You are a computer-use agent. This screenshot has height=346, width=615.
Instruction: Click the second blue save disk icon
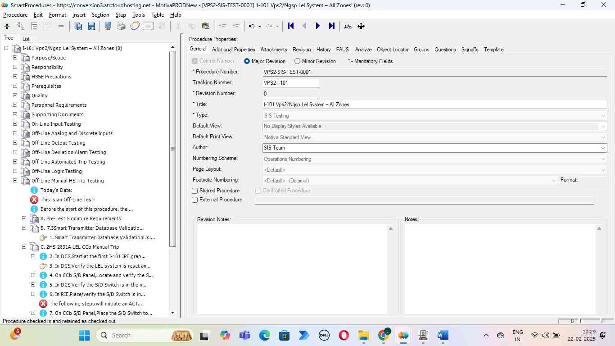click(x=91, y=26)
